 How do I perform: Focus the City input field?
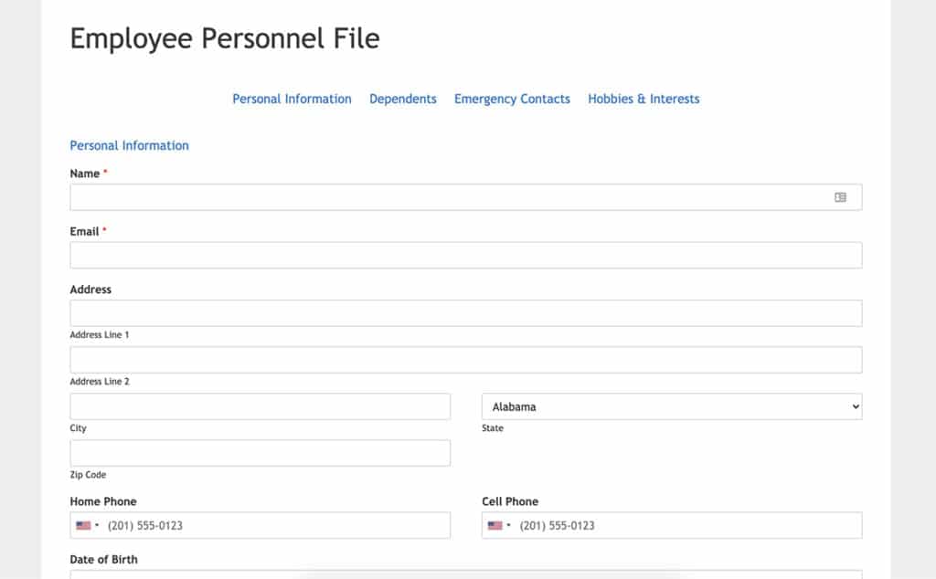point(260,406)
